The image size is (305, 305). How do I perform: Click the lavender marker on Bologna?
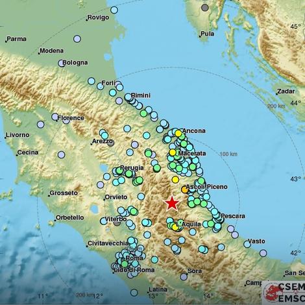62,63
